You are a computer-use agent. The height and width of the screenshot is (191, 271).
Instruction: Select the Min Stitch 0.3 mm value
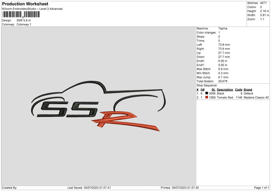223,73
